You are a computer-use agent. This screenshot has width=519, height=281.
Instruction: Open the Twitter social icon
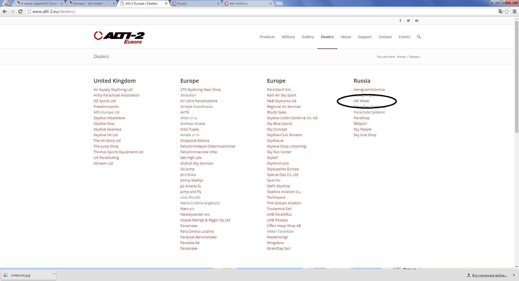408,21
